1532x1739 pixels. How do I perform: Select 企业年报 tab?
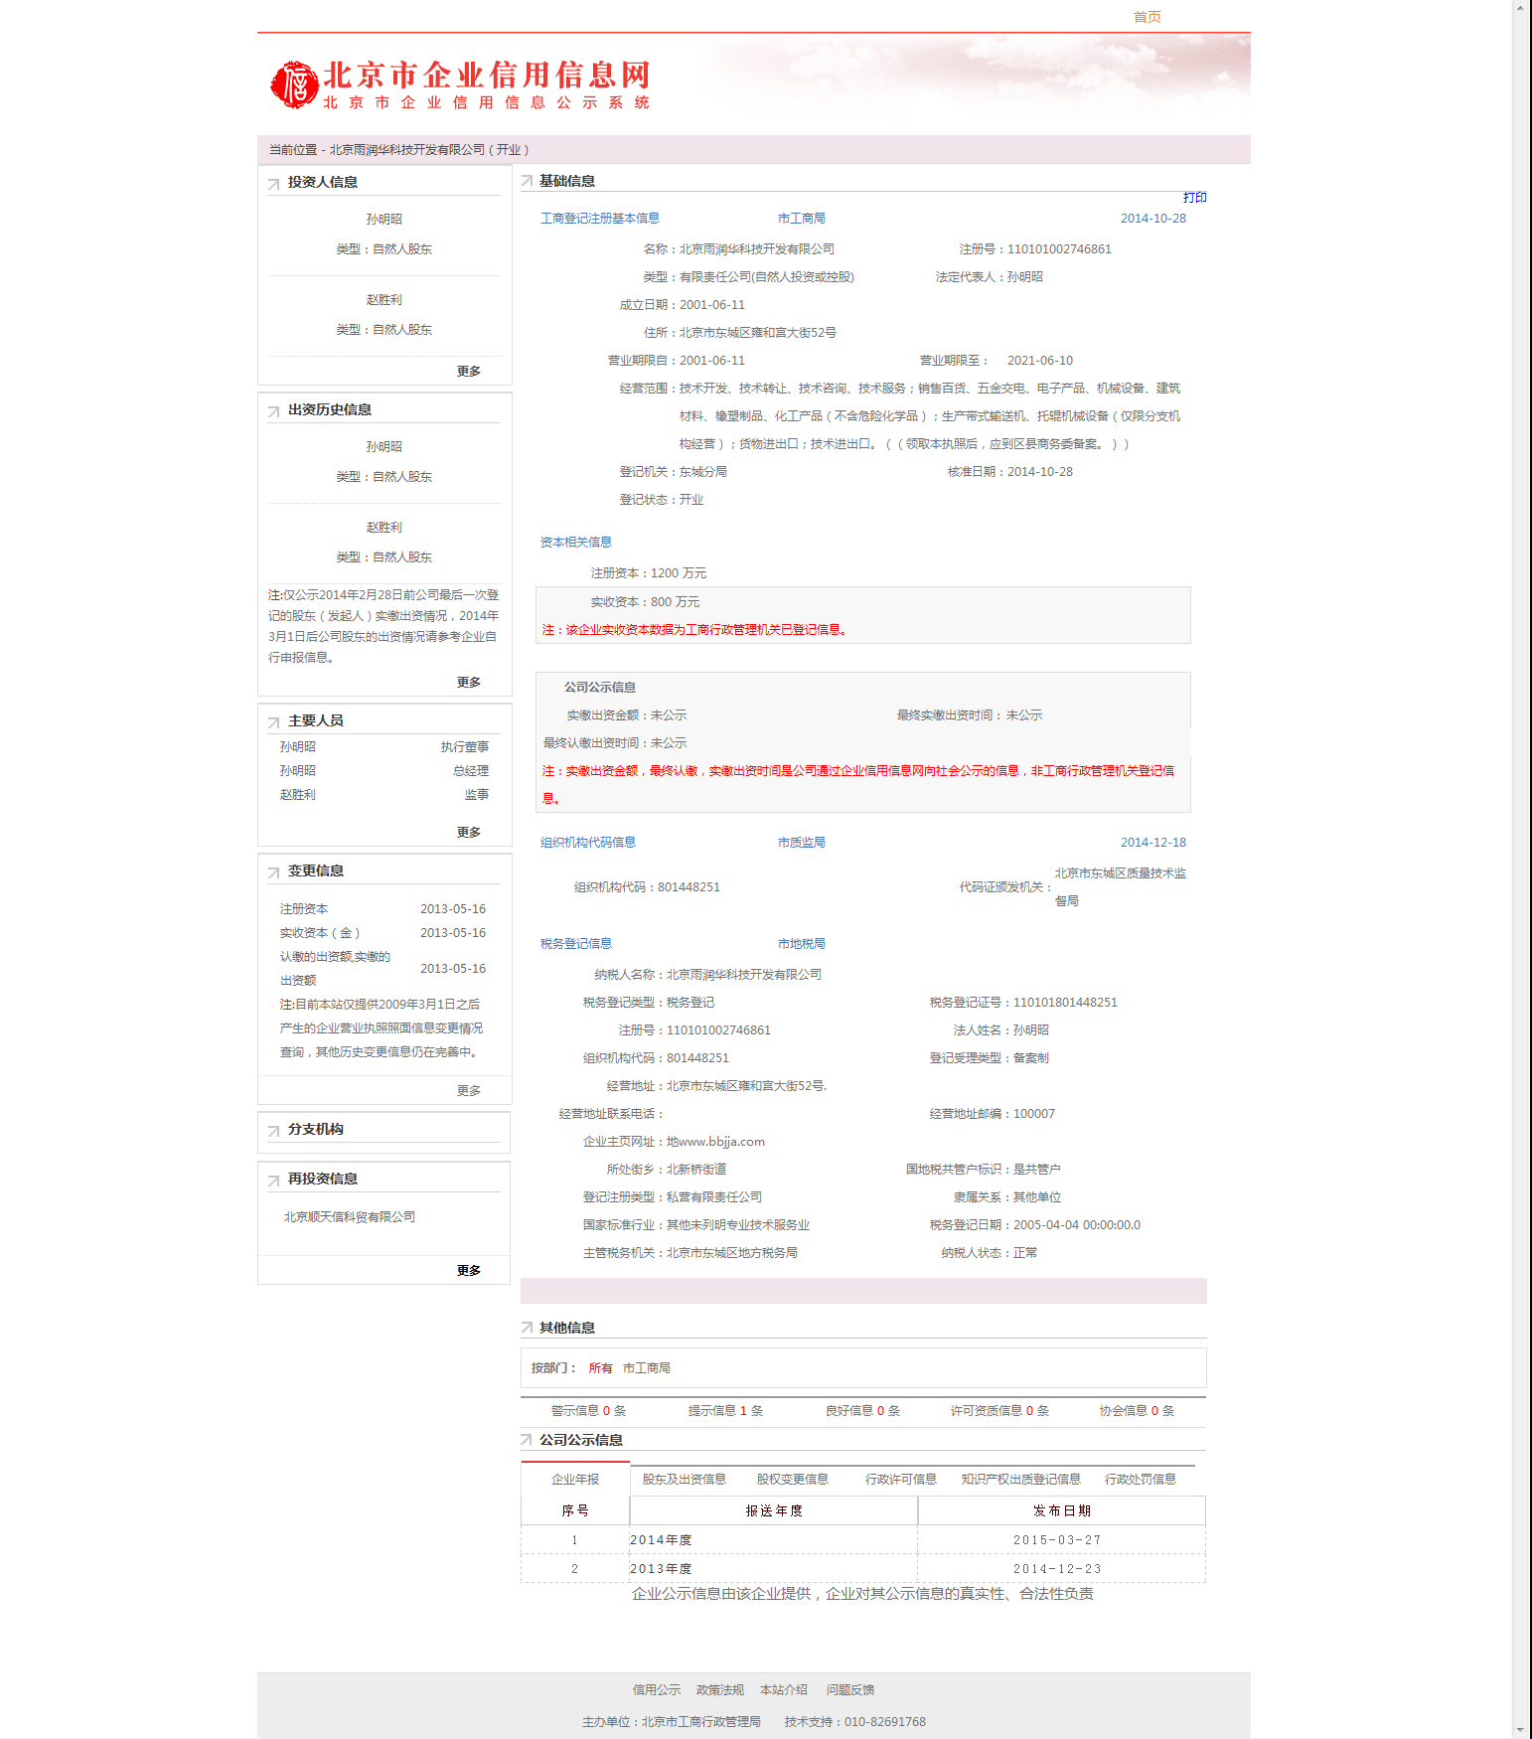pos(575,1479)
